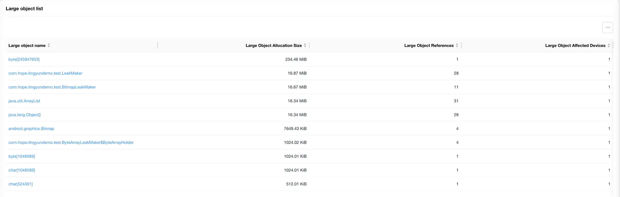The image size is (620, 197).
Task: Open com.hope.tingyundemo.test.LeakMaker link
Action: coord(45,73)
